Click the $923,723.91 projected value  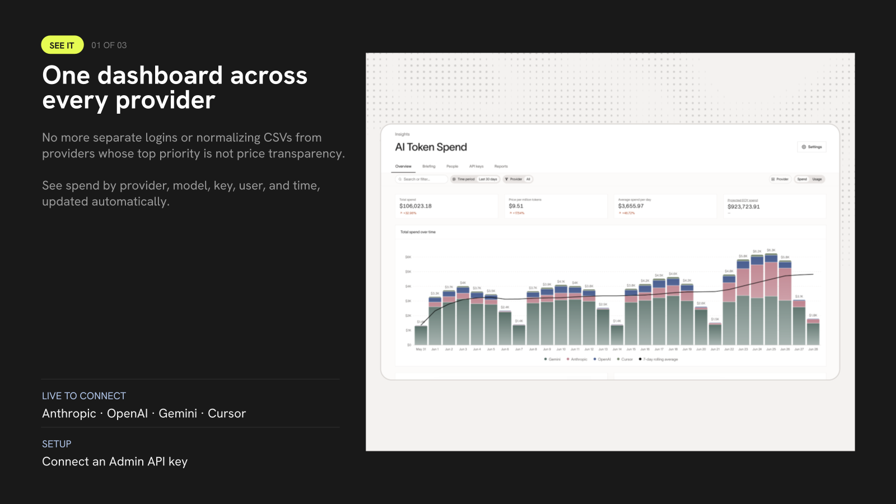[x=744, y=207]
